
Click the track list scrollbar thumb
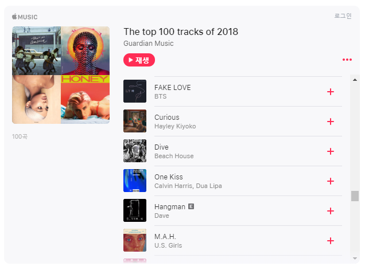[x=355, y=196]
